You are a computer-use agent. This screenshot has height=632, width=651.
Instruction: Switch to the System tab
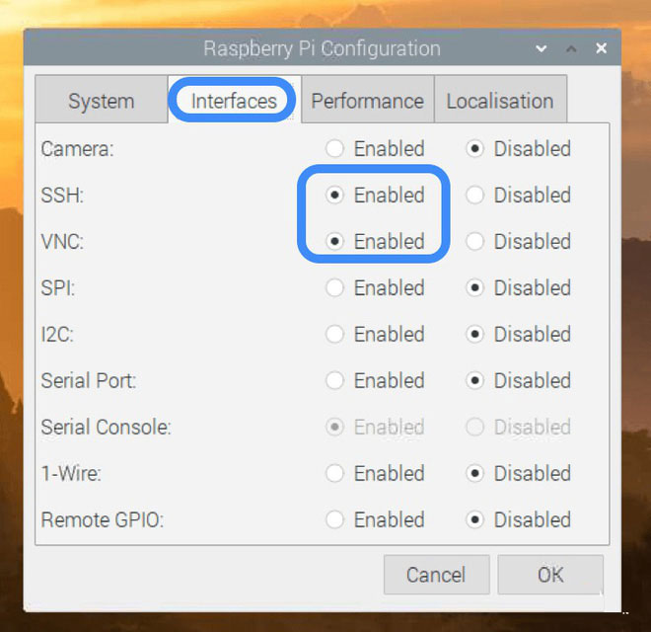(101, 101)
